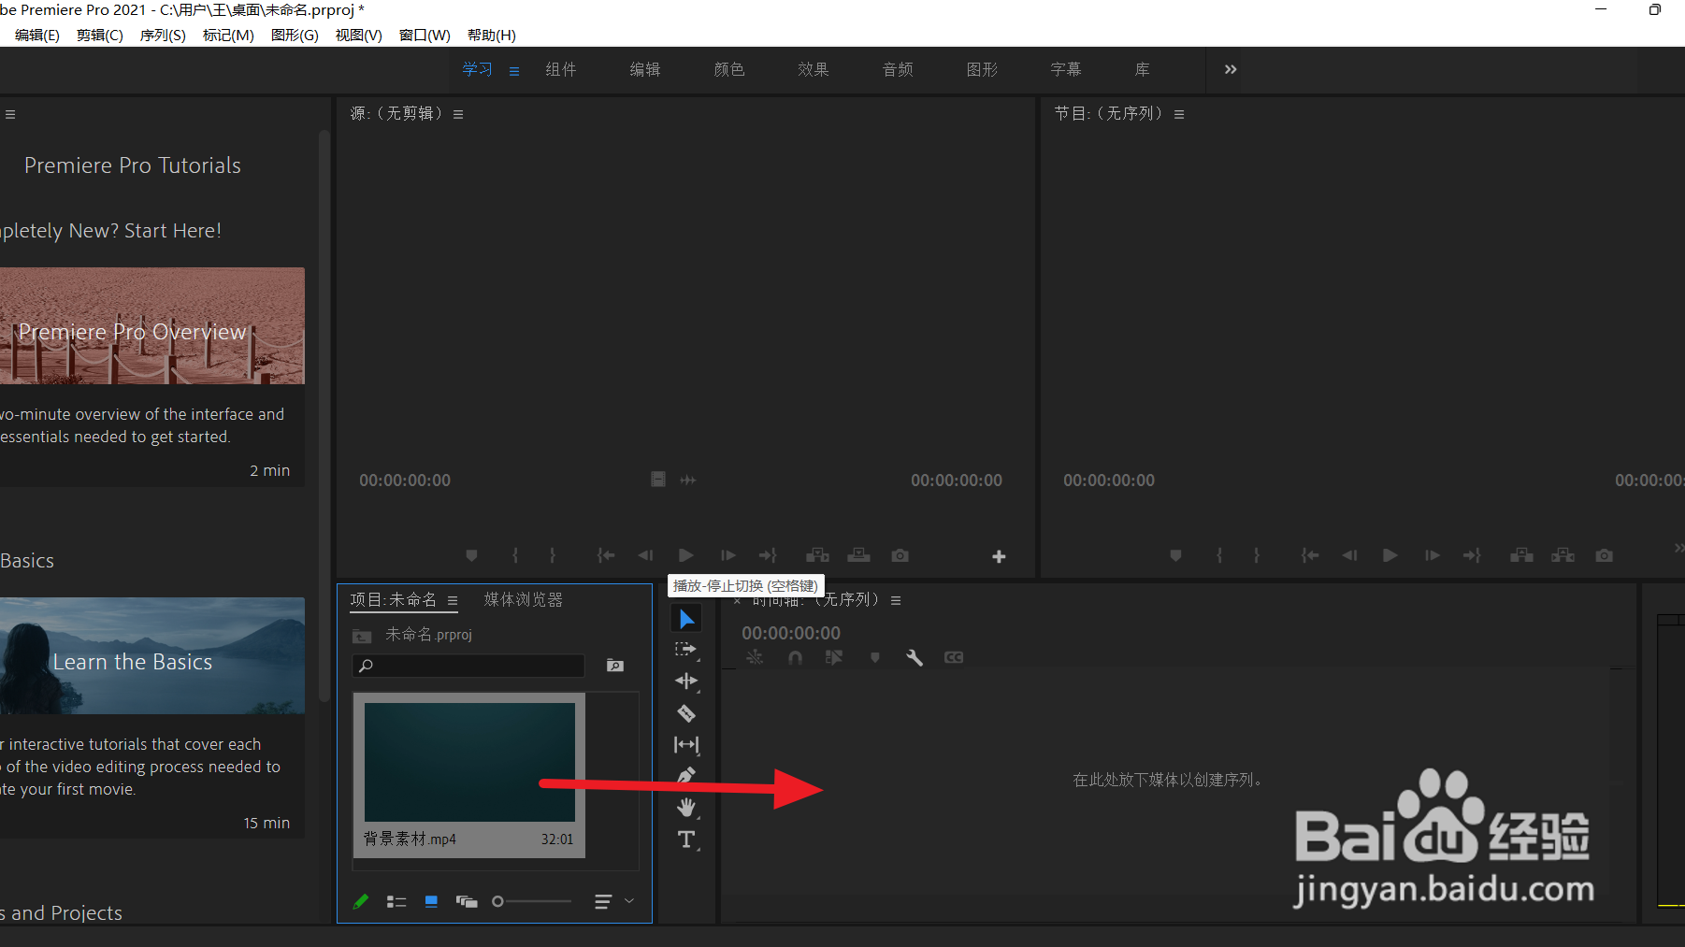The image size is (1685, 947).
Task: Toggle timeline closed captions CC icon
Action: (x=954, y=657)
